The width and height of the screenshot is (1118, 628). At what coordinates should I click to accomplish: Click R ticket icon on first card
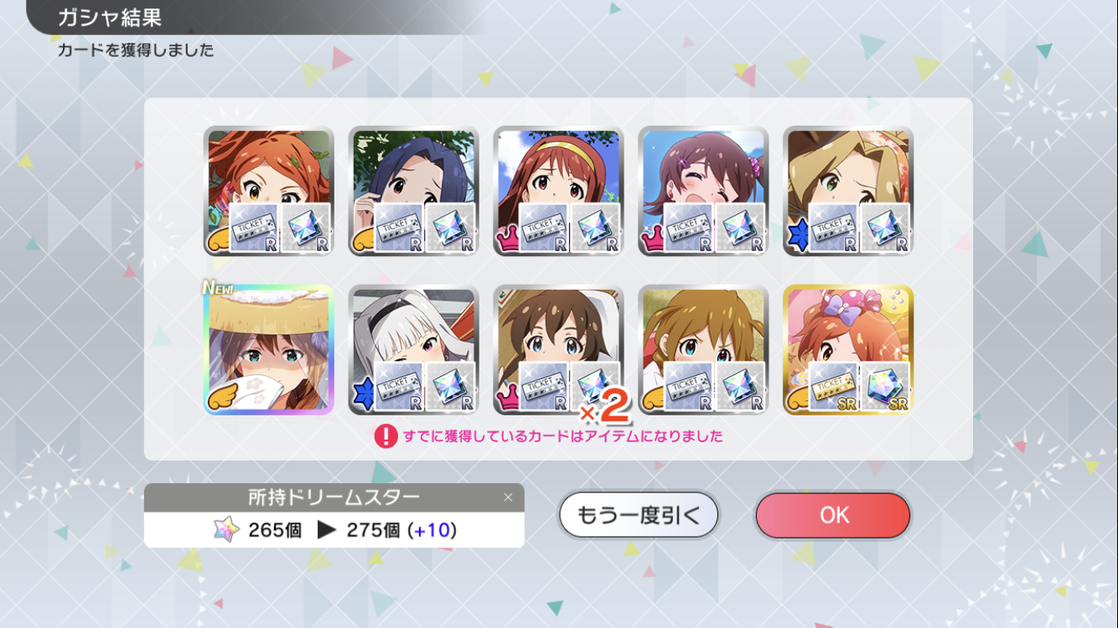(x=254, y=228)
